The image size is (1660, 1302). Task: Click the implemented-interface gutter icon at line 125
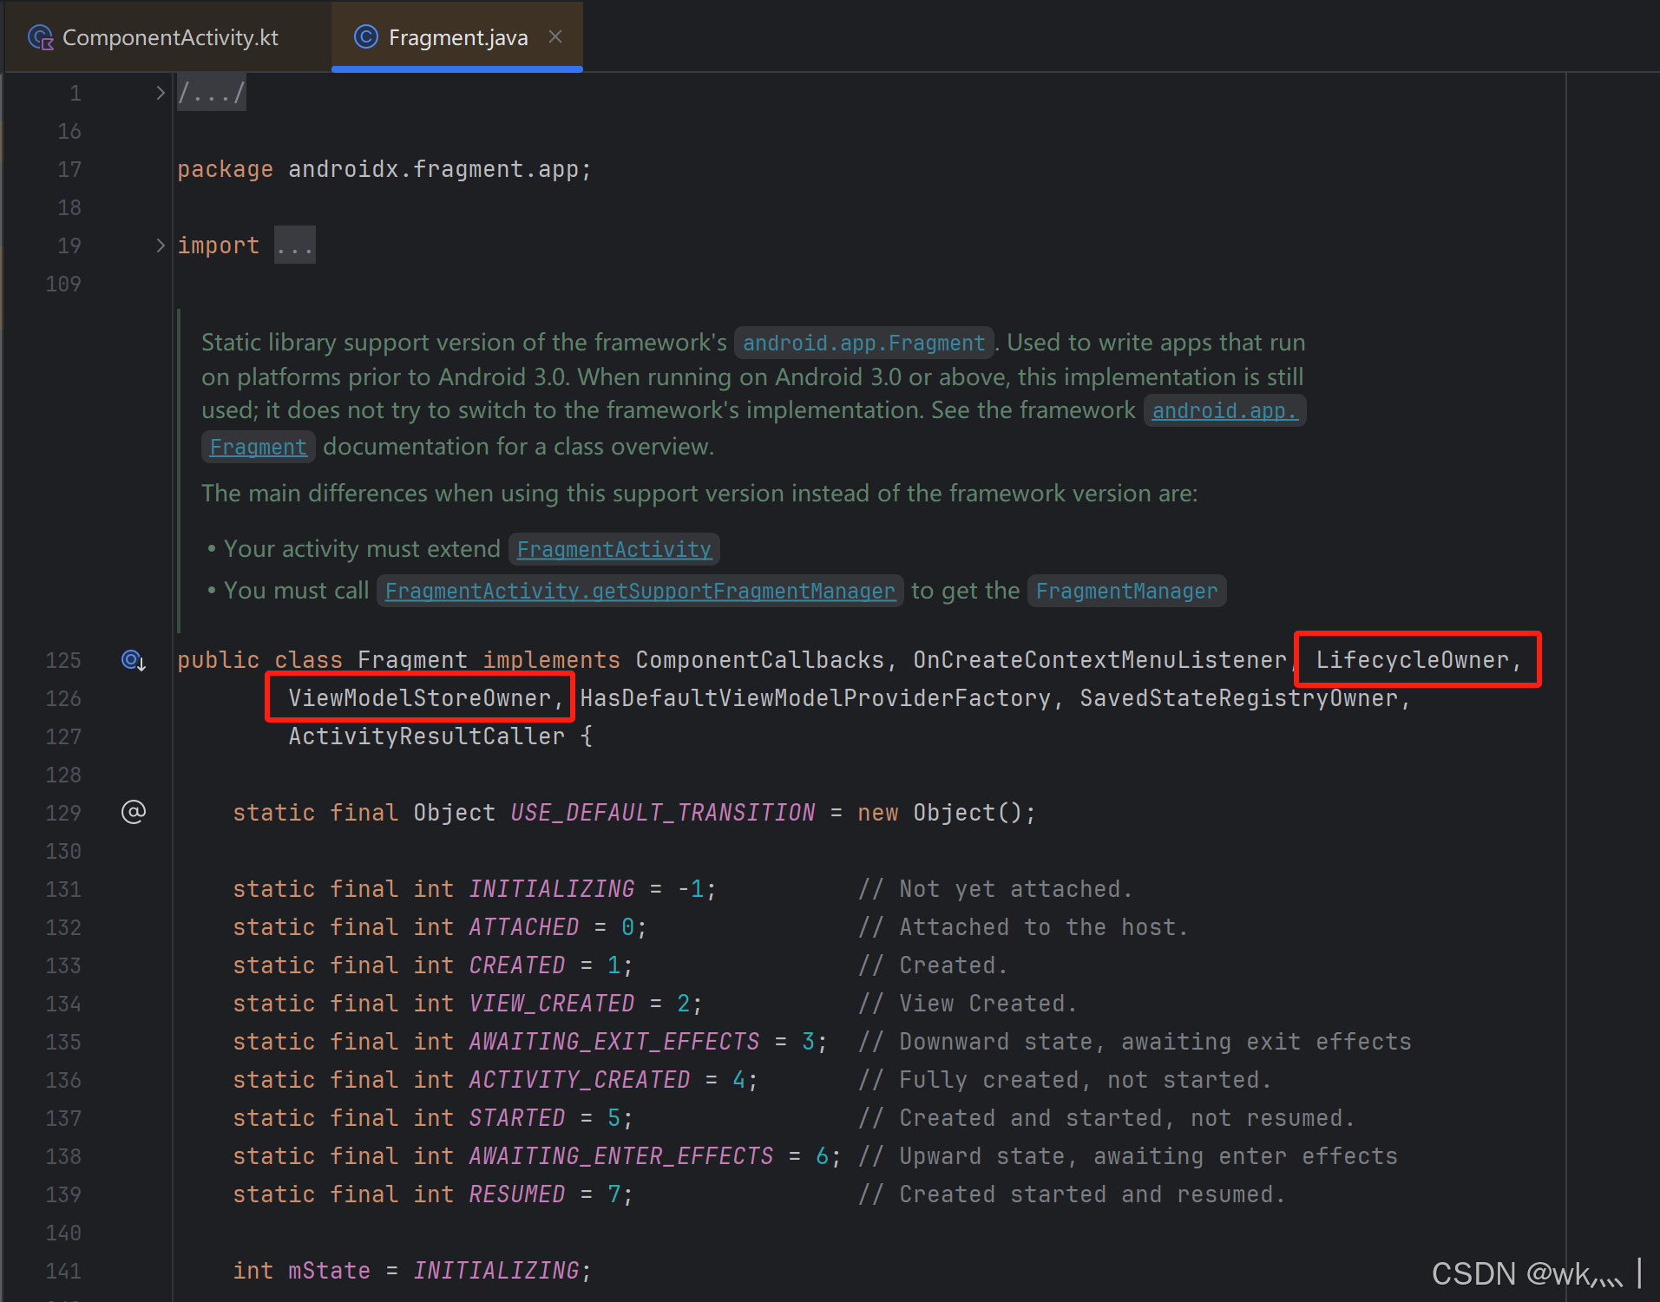[133, 660]
